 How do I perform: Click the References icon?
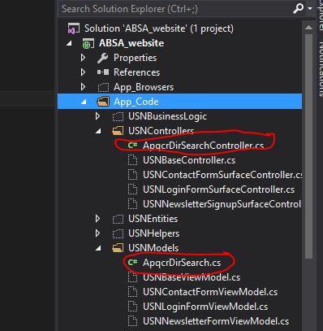[x=103, y=72]
